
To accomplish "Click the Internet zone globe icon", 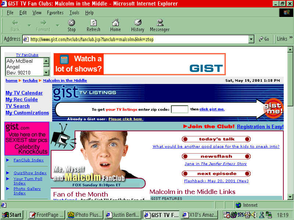I will pos(238,205).
